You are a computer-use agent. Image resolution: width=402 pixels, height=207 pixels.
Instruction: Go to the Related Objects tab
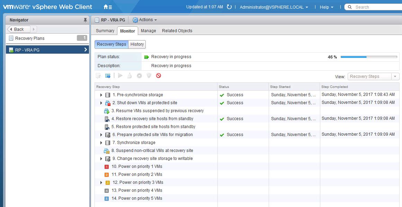pyautogui.click(x=177, y=31)
